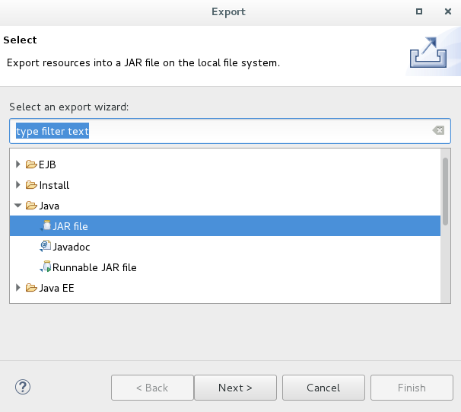Click the JAR file jar icon
Viewport: 461px width, 412px height.
pyautogui.click(x=46, y=225)
